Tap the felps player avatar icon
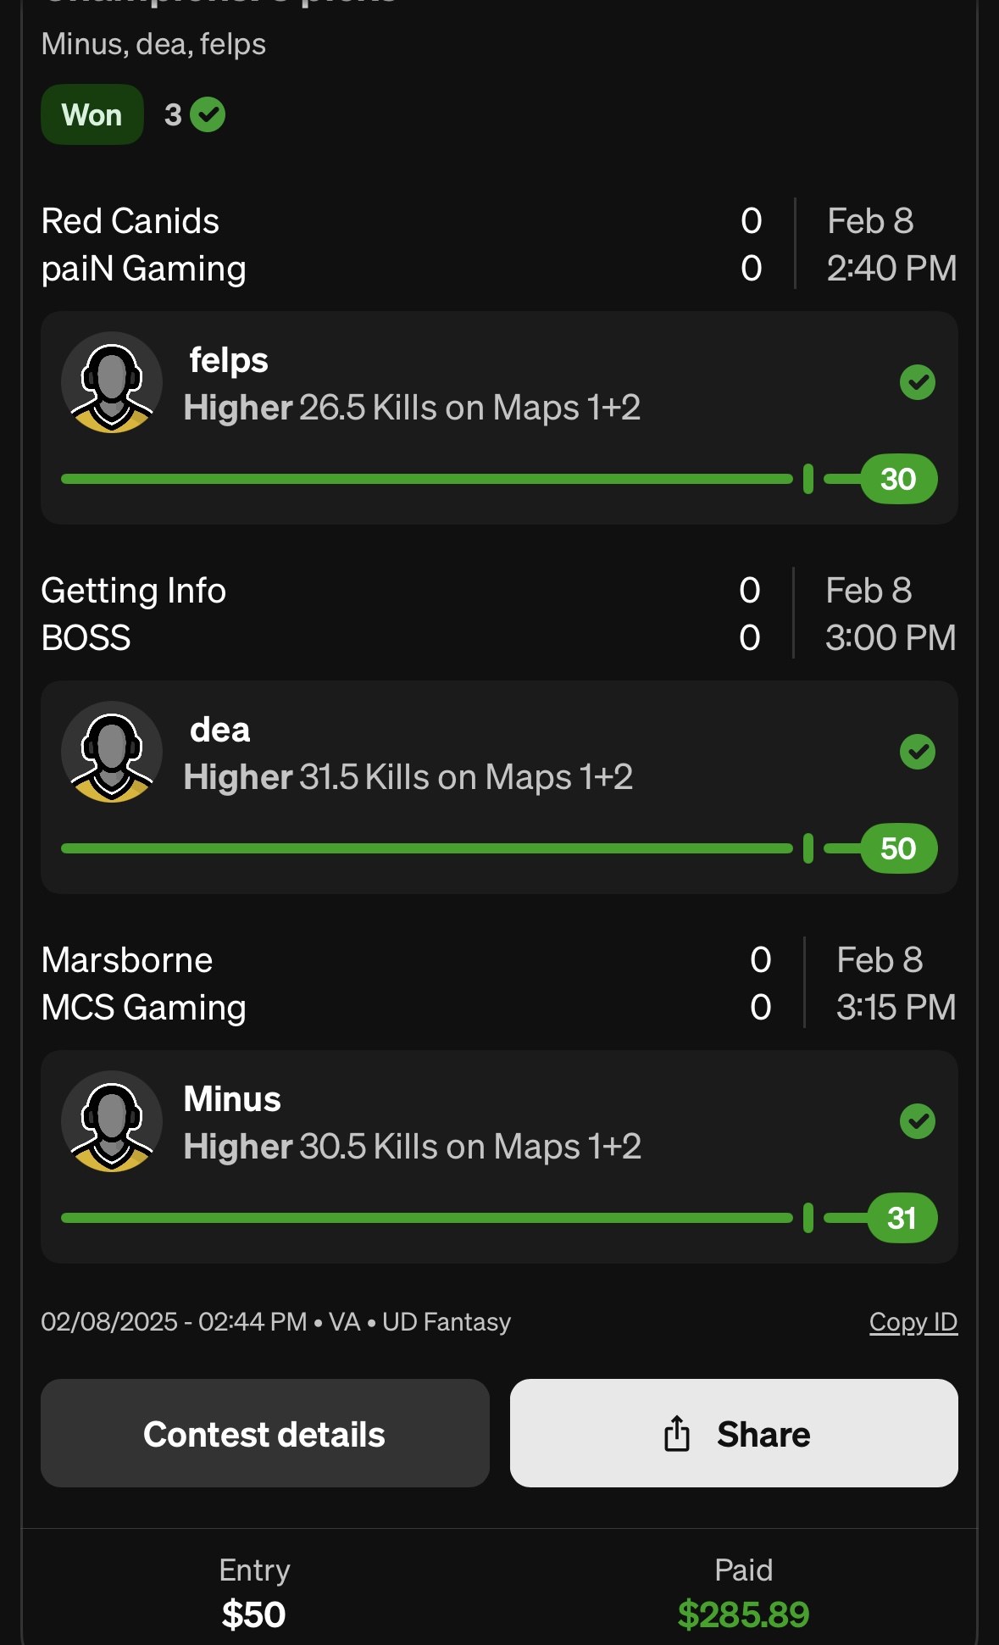The width and height of the screenshot is (999, 1645). tap(112, 382)
